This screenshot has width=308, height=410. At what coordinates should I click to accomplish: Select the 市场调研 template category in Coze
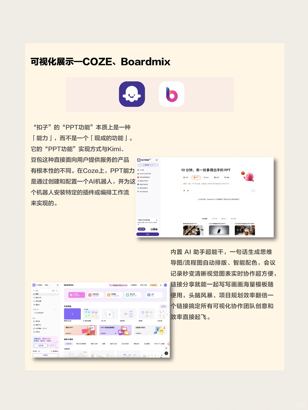pos(205,219)
